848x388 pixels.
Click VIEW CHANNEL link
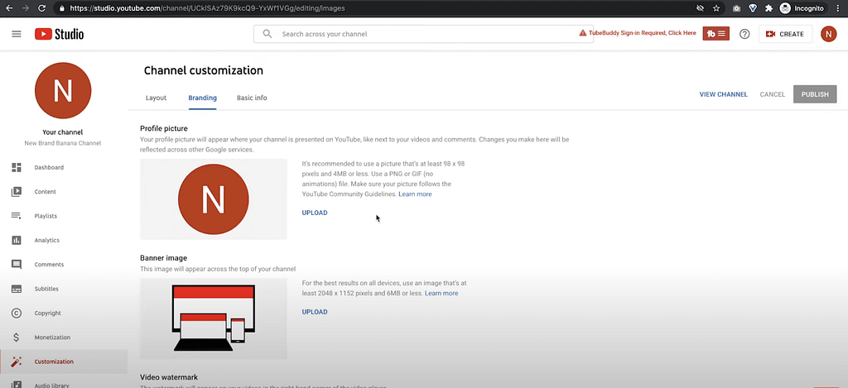pos(723,94)
